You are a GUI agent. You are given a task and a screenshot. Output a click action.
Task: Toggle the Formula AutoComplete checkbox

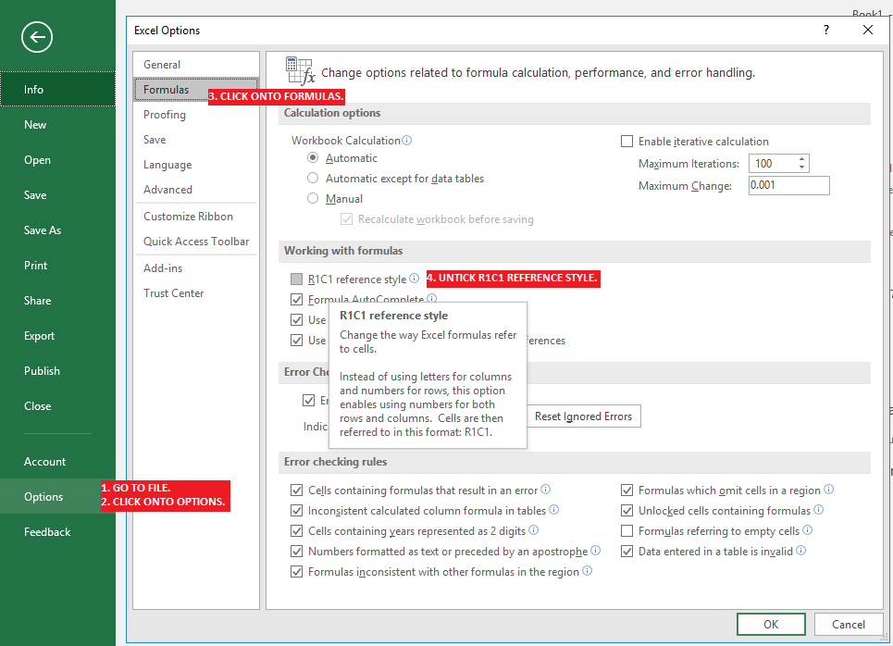296,299
